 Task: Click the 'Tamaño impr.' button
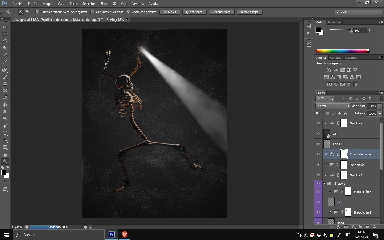tap(250, 12)
